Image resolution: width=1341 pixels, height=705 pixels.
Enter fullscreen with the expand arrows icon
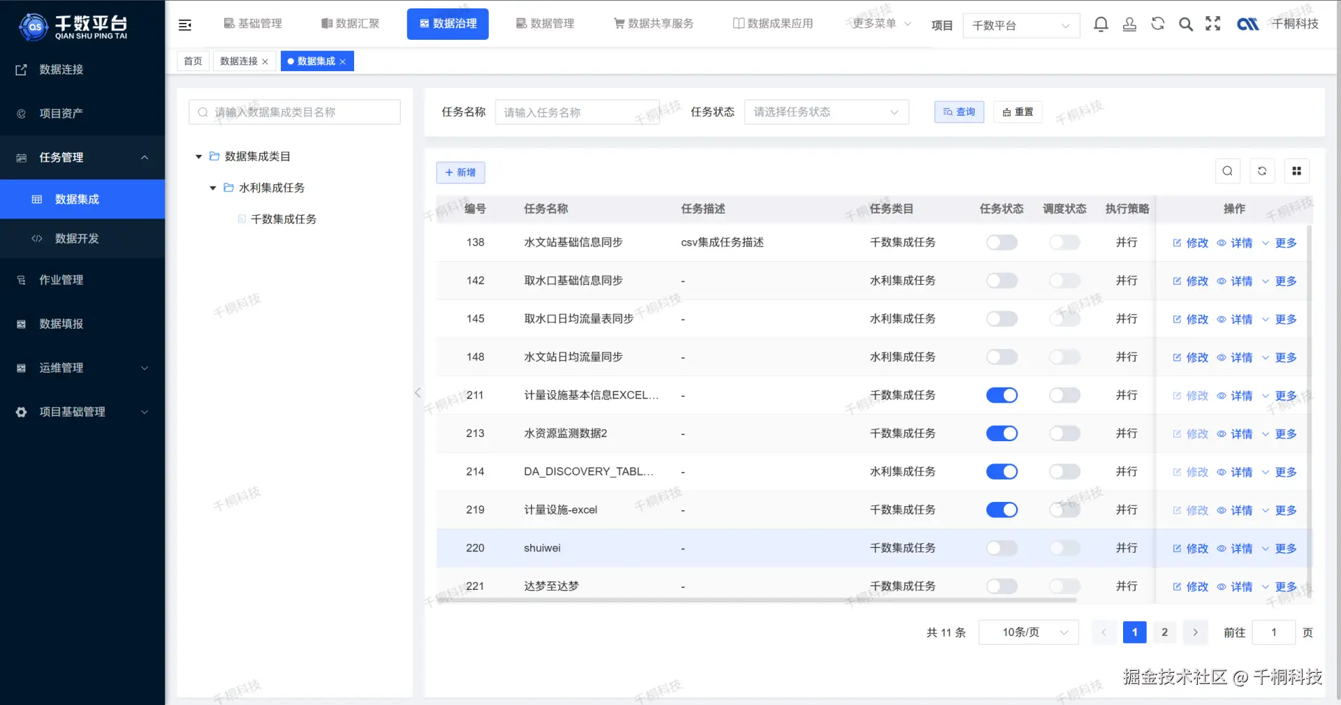point(1213,24)
